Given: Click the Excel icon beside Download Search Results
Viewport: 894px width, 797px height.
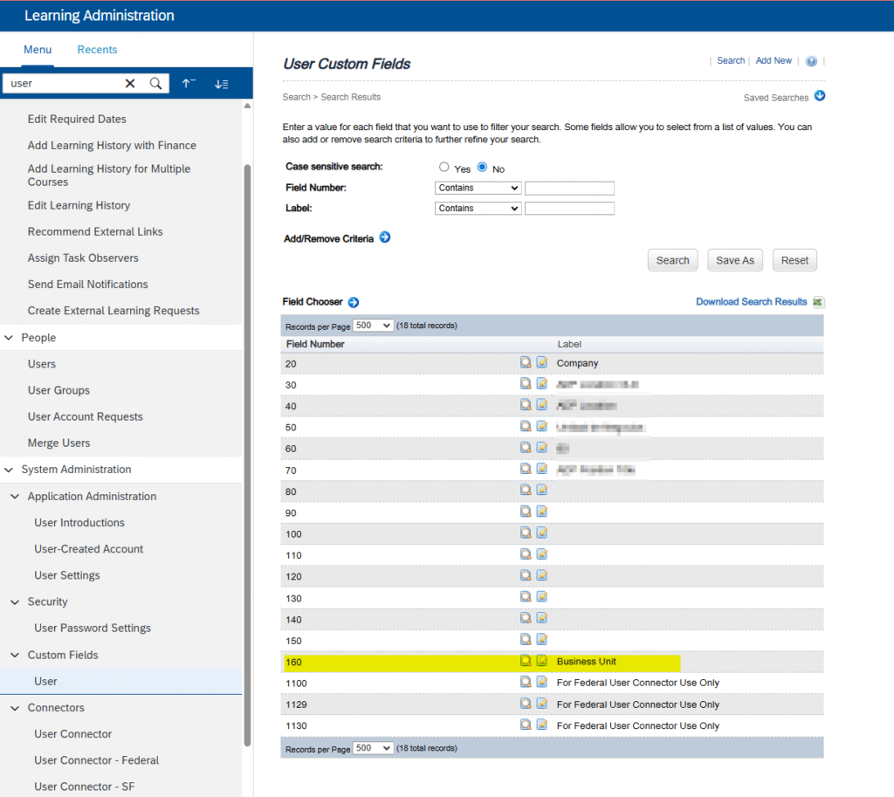Looking at the screenshot, I should tap(818, 302).
